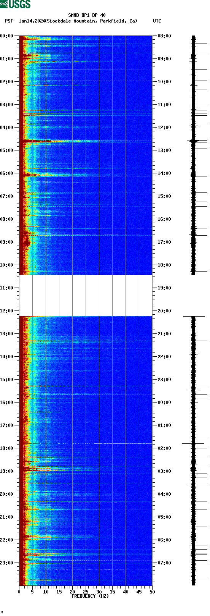Click the 21:00 label on PST axis
Screen dimensions: 210x616
point(7,517)
